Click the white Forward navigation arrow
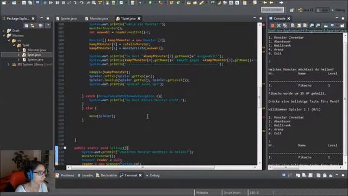This screenshot has height=196, width=348. (x=281, y=3)
